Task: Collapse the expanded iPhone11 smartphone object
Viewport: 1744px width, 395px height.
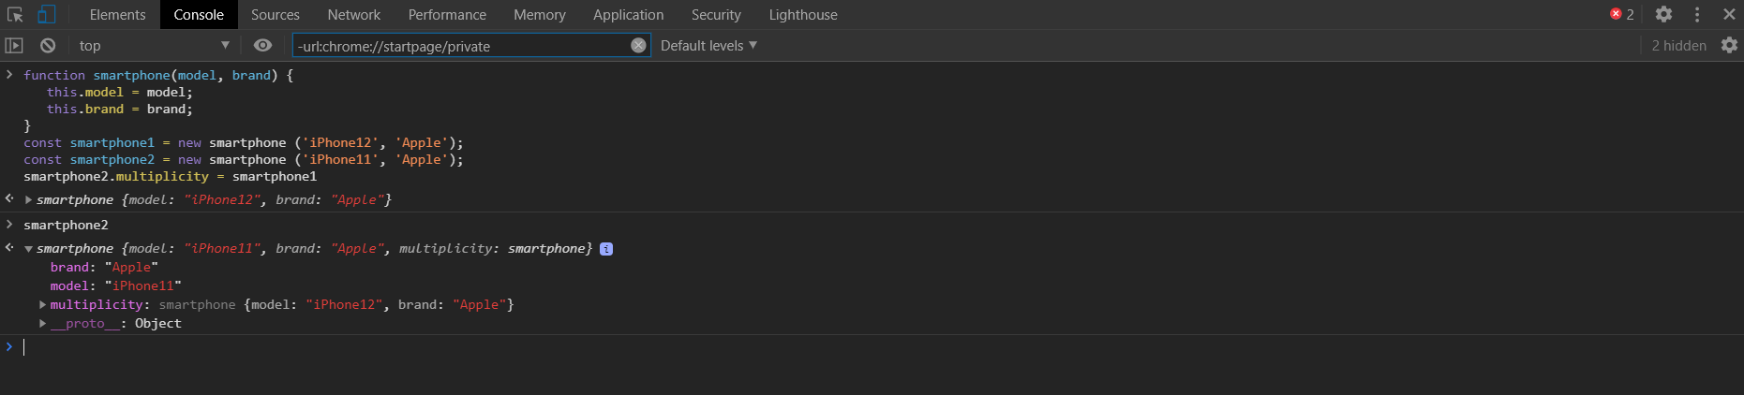Action: coord(29,249)
